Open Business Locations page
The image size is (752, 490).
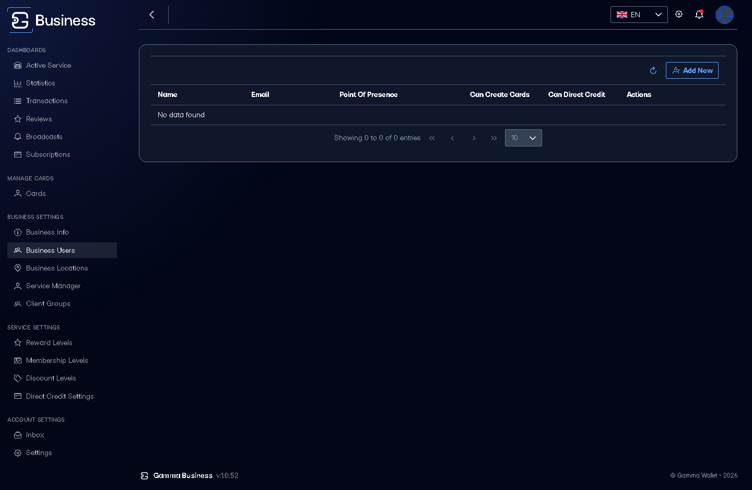(62, 268)
